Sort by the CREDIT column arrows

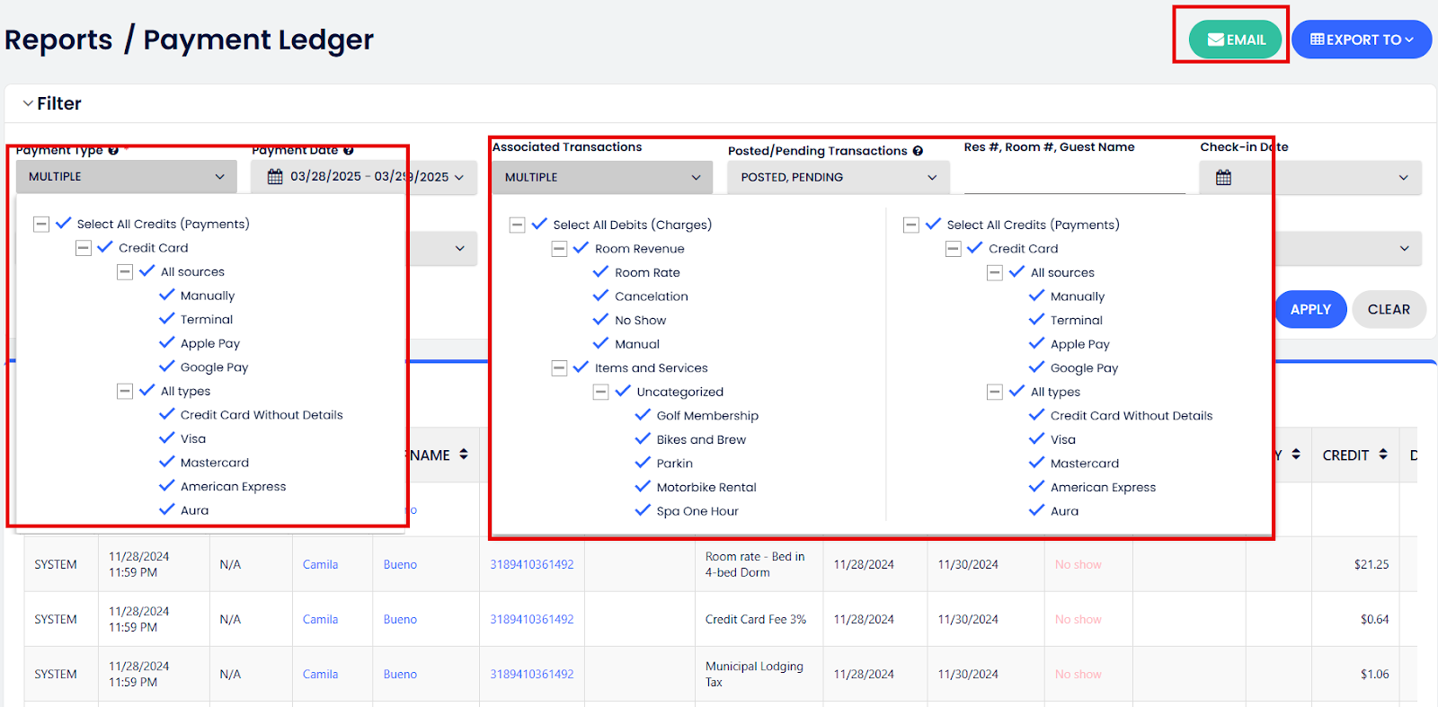pos(1383,455)
